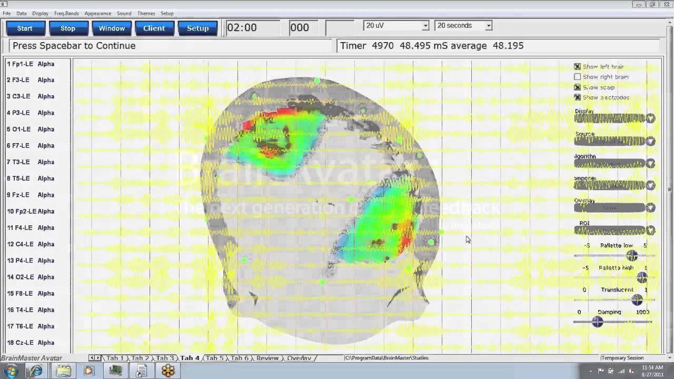
Task: Click the empty field after 000
Action: tap(340, 28)
